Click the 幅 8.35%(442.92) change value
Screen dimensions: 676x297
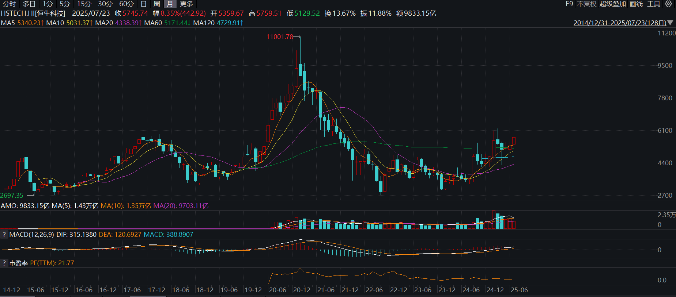pos(180,13)
